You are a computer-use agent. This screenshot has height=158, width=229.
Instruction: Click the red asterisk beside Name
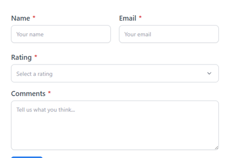click(x=34, y=17)
